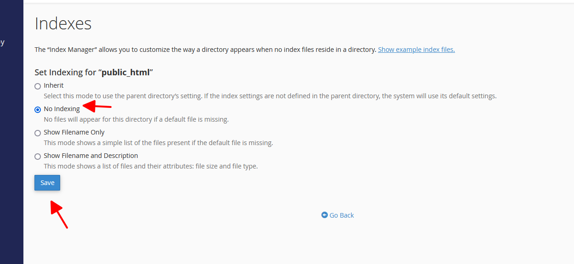Viewport: 574px width, 264px height.
Task: Select the Inherit radio button
Action: click(38, 86)
